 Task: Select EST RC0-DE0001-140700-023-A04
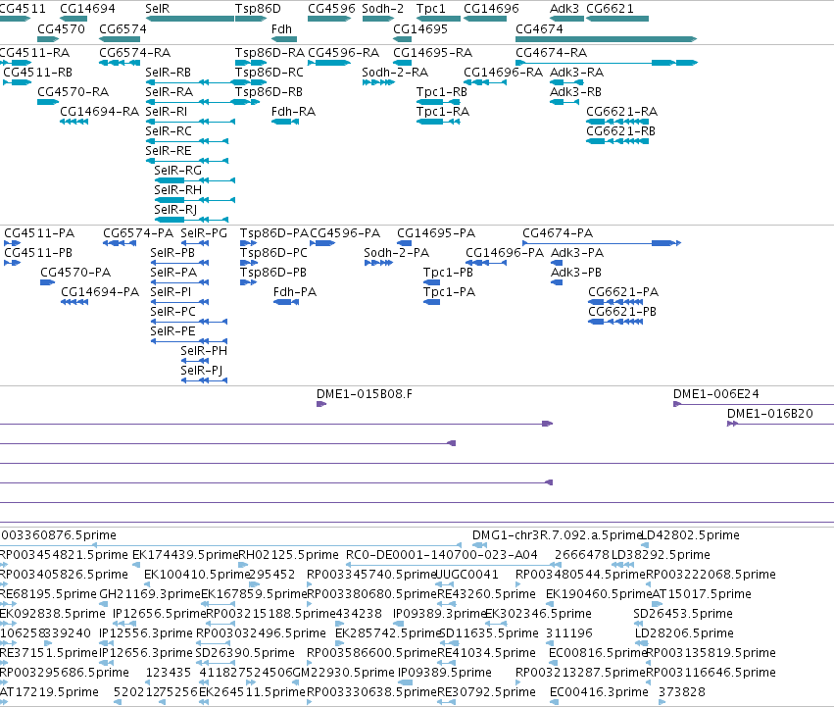(x=454, y=564)
